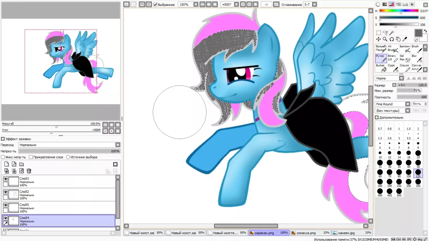This screenshot has width=429, height=241.
Task: Hide layer Слой5 using eye icon
Action: (5, 205)
